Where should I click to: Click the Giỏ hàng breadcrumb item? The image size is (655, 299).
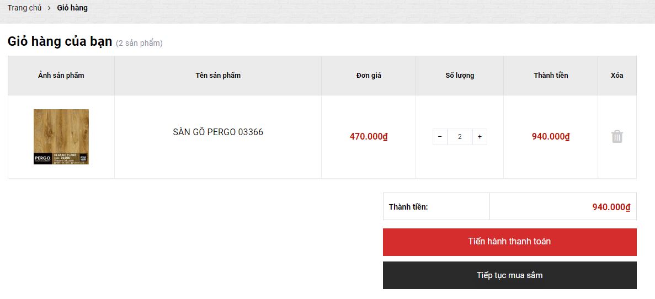click(x=72, y=8)
